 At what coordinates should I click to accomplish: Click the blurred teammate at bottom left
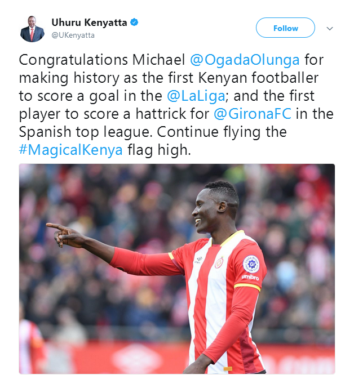click(32, 345)
